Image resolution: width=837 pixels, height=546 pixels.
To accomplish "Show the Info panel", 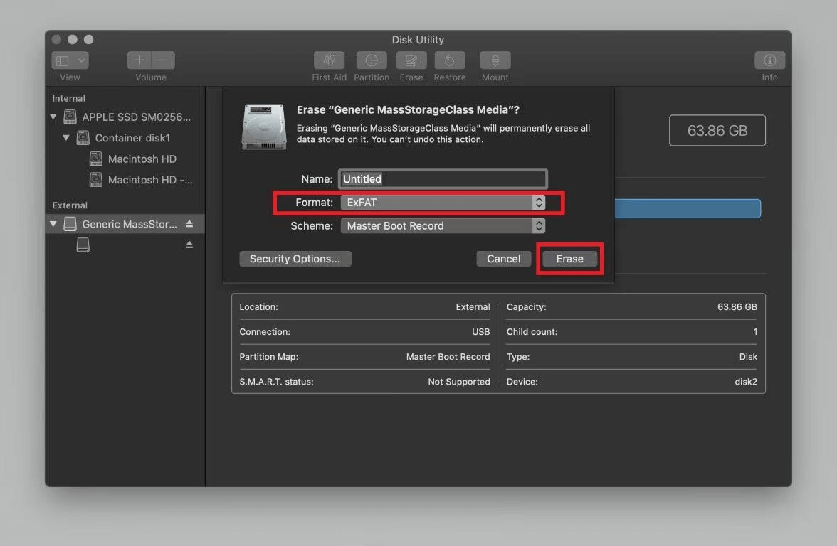I will tap(769, 60).
